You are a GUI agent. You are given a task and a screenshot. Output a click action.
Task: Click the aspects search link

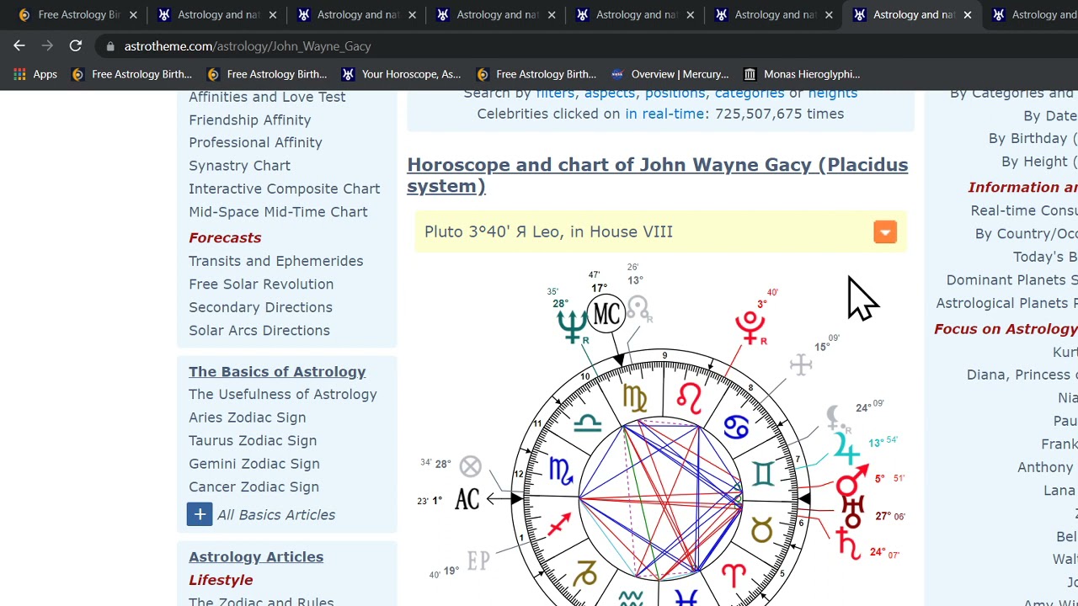point(612,93)
